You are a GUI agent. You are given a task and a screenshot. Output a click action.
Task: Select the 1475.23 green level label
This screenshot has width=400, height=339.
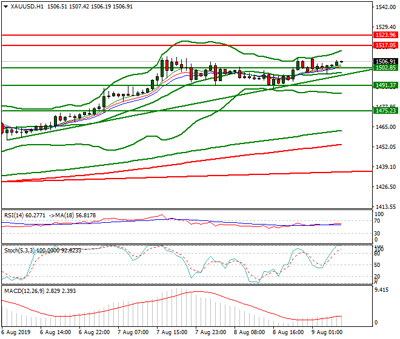(x=385, y=110)
